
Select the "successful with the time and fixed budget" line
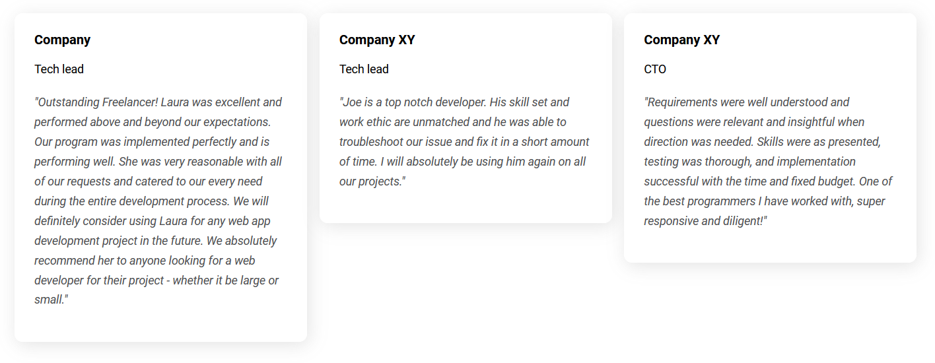point(769,181)
